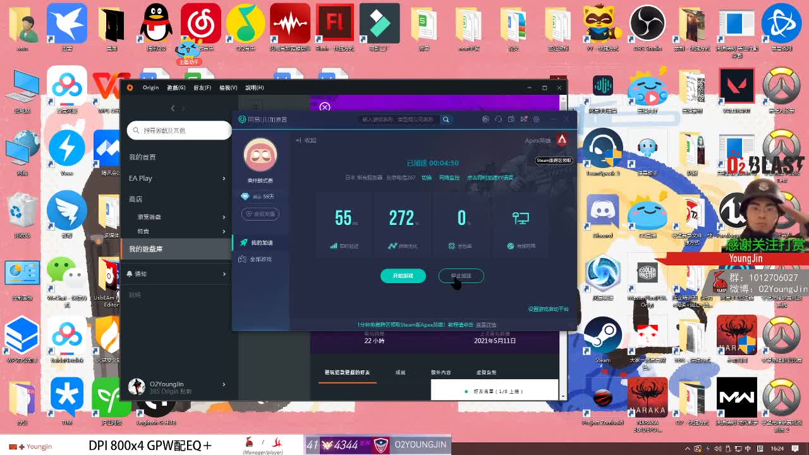Select 我的遊戲庫 in Origin sidebar
Screen dimensions: 809x455
pos(177,249)
